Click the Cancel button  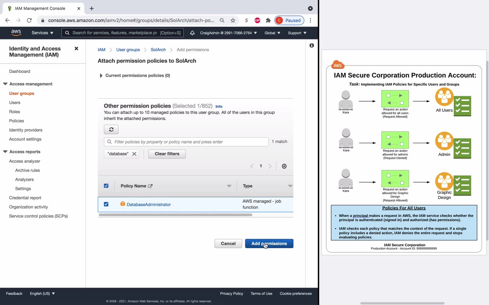pyautogui.click(x=228, y=244)
